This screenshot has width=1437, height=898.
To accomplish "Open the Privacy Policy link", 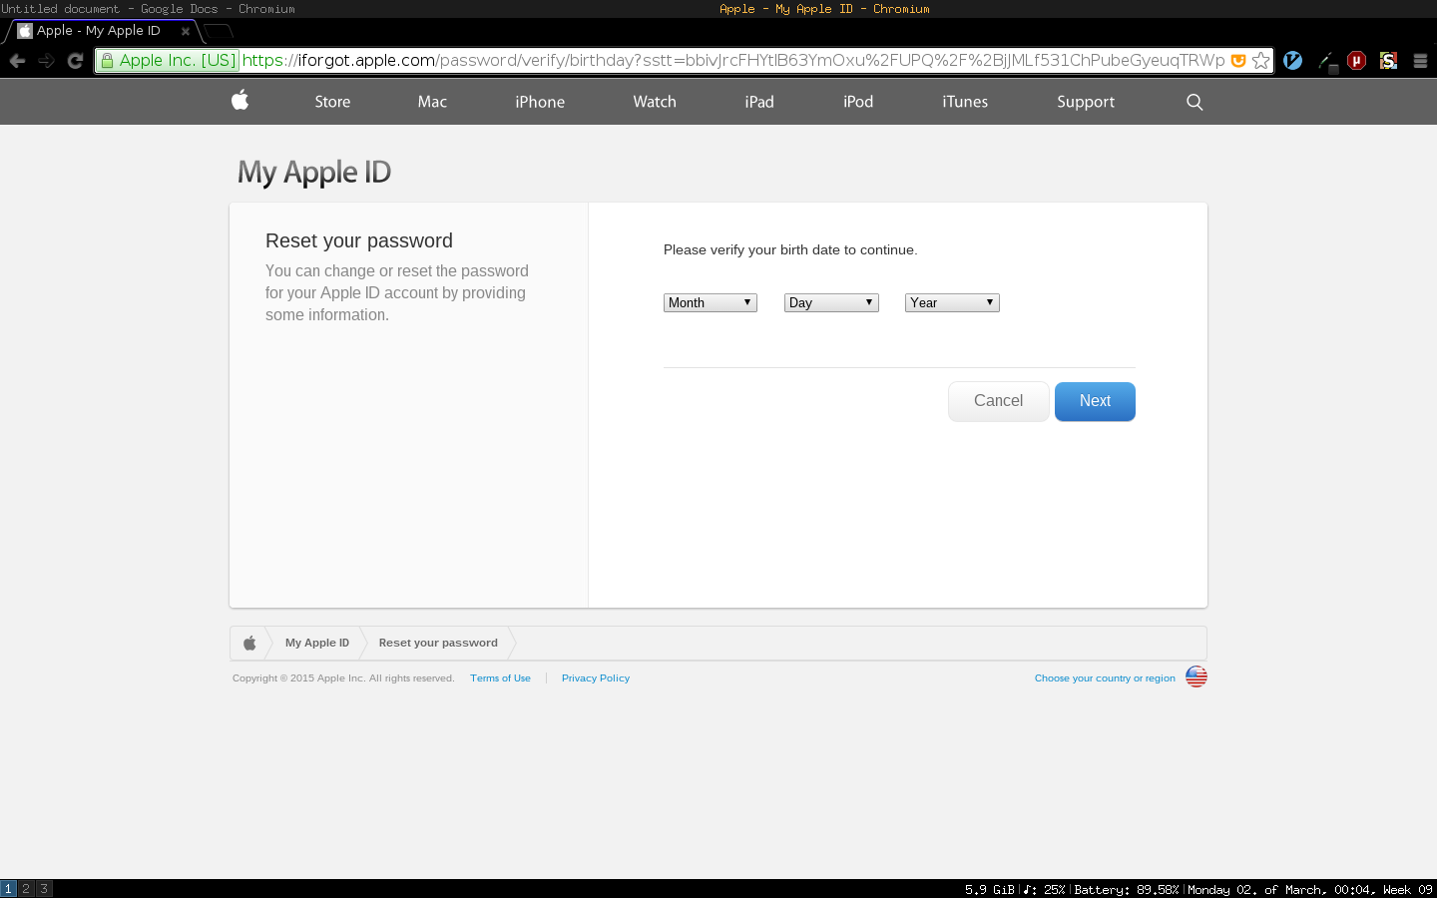I will 596,678.
